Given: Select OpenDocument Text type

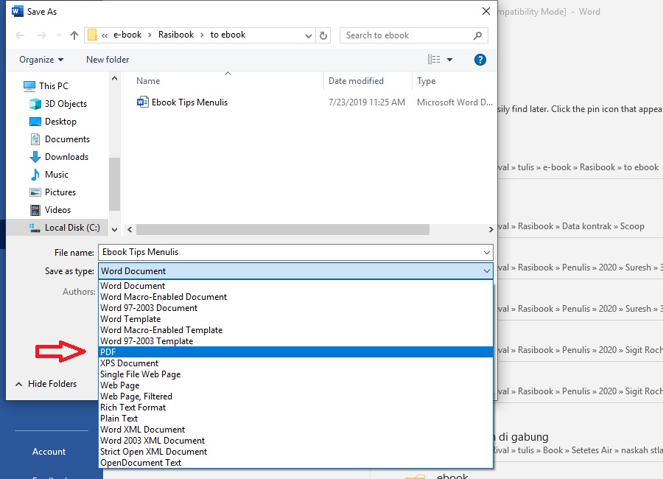Looking at the screenshot, I should (296, 463).
